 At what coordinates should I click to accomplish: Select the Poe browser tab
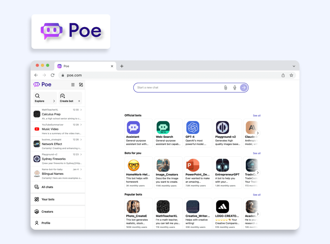click(85, 66)
